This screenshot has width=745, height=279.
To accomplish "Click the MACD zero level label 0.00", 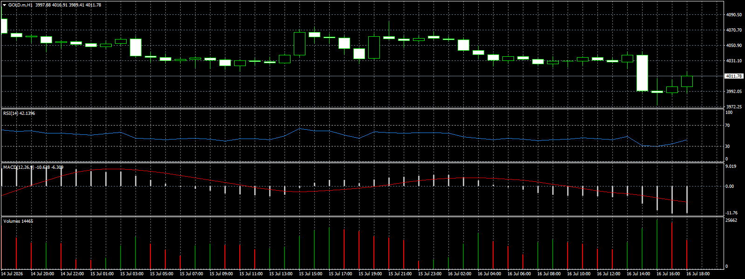I will (x=730, y=186).
